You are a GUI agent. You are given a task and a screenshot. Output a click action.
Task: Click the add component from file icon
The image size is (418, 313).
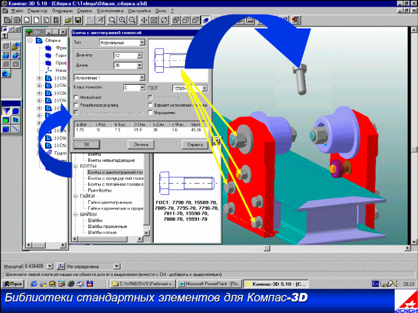coord(16,46)
